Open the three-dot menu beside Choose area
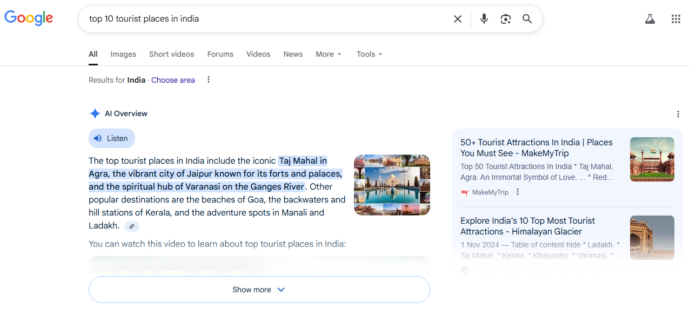Screen dimensions: 689x309 [x=209, y=80]
